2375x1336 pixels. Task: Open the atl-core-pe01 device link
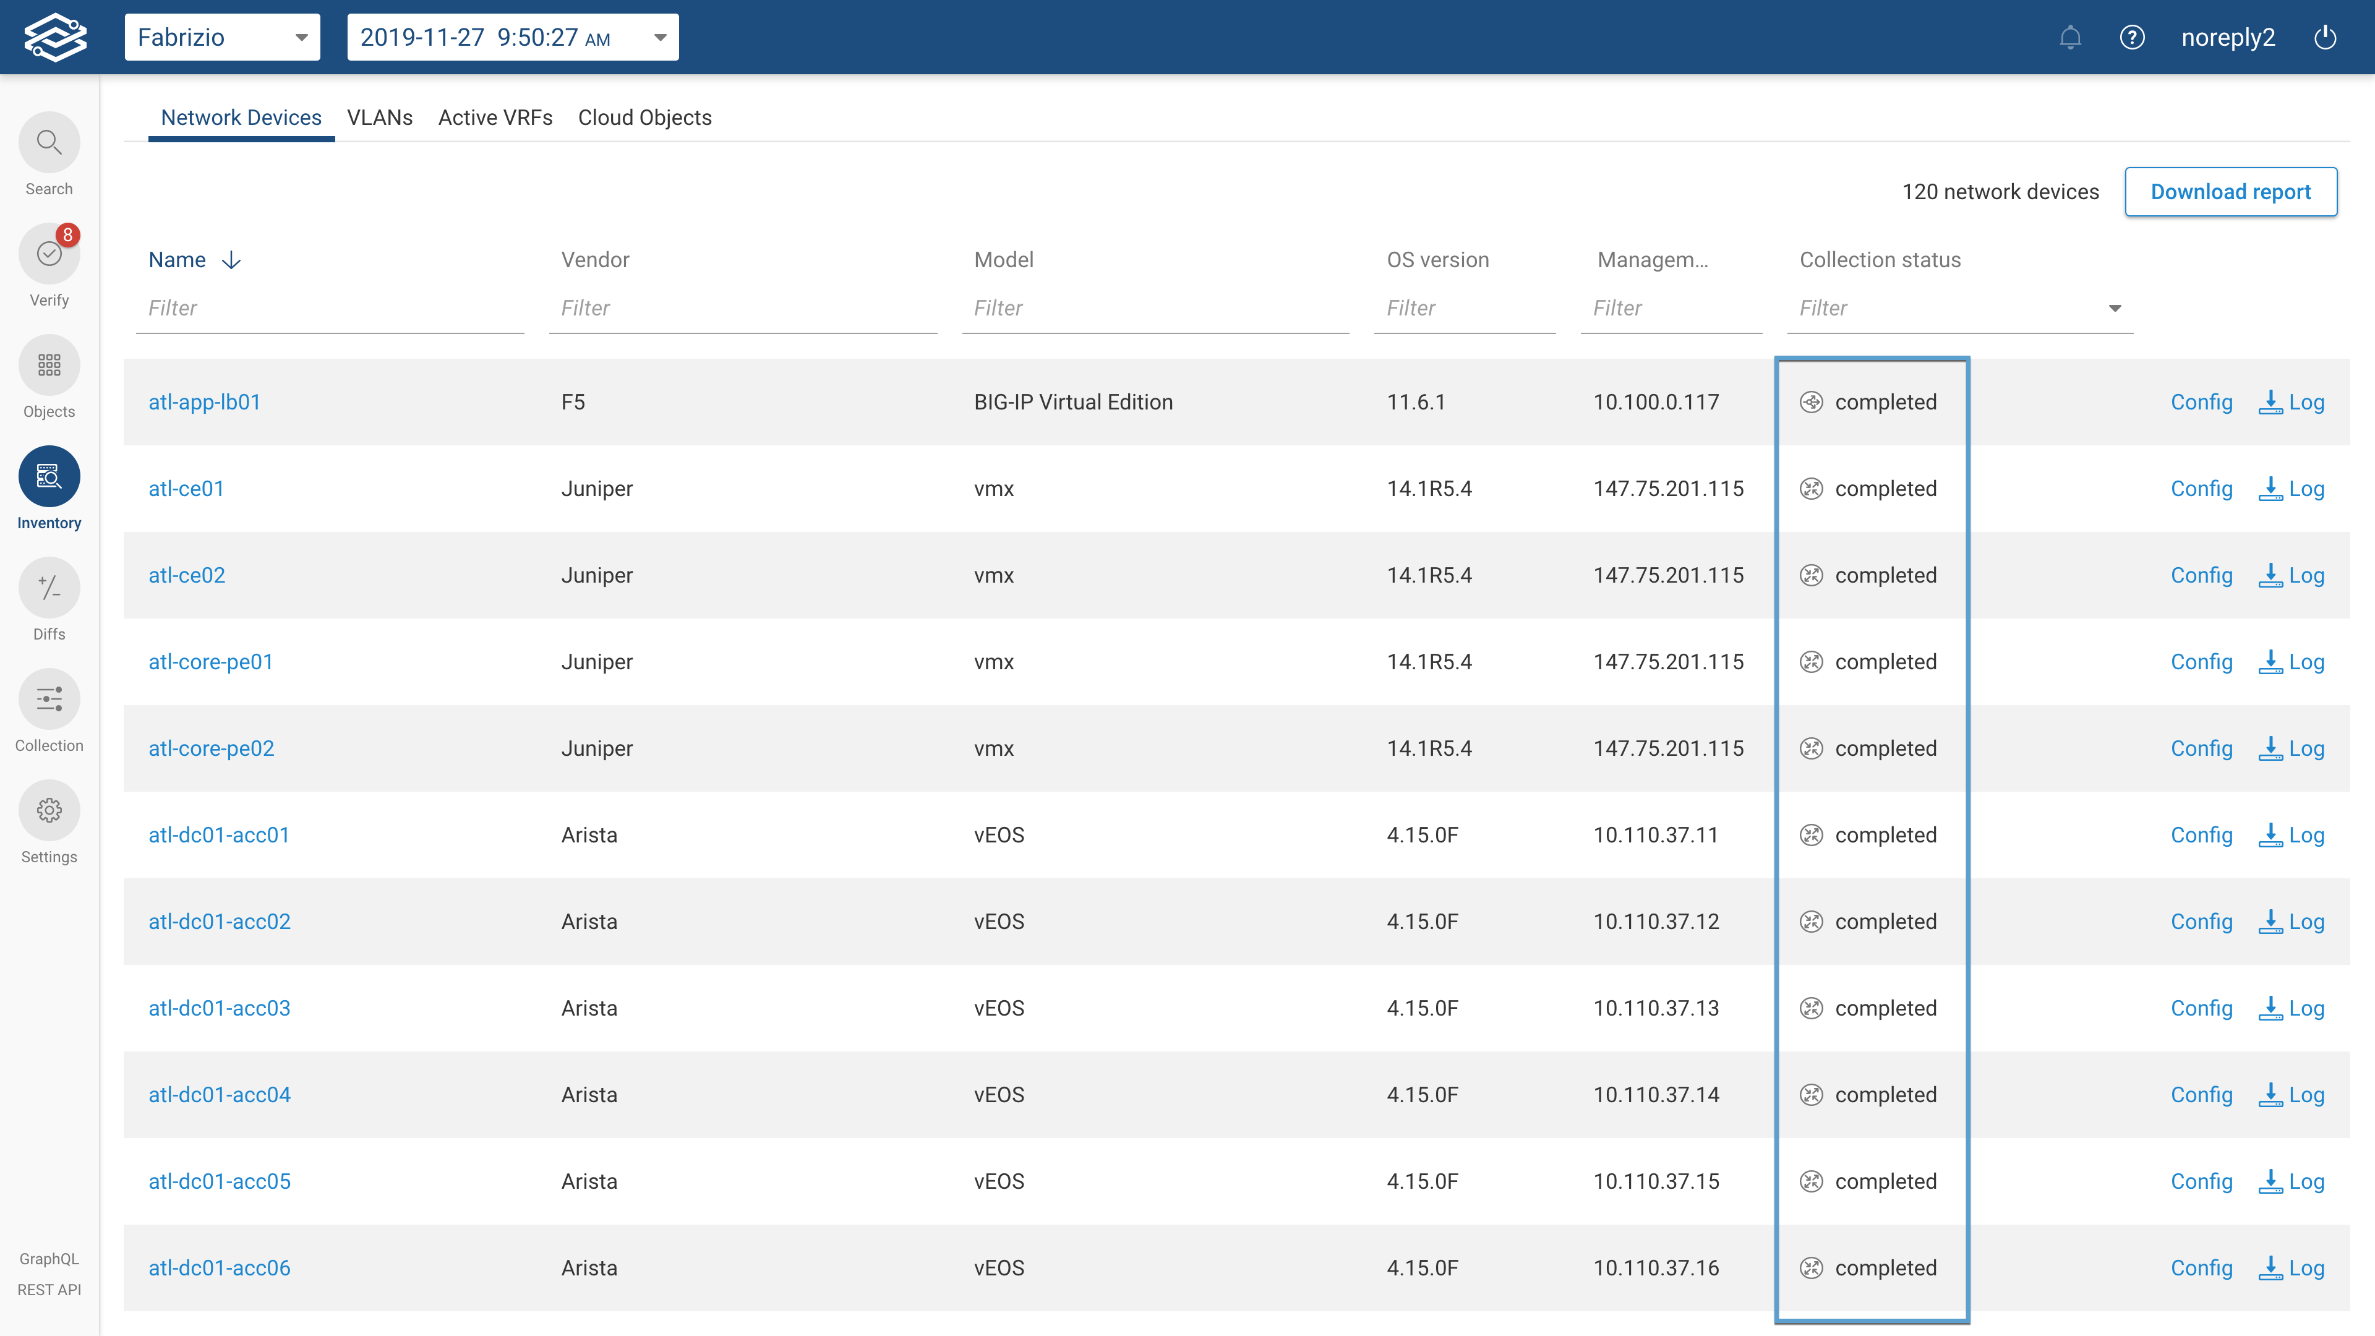pyautogui.click(x=211, y=662)
